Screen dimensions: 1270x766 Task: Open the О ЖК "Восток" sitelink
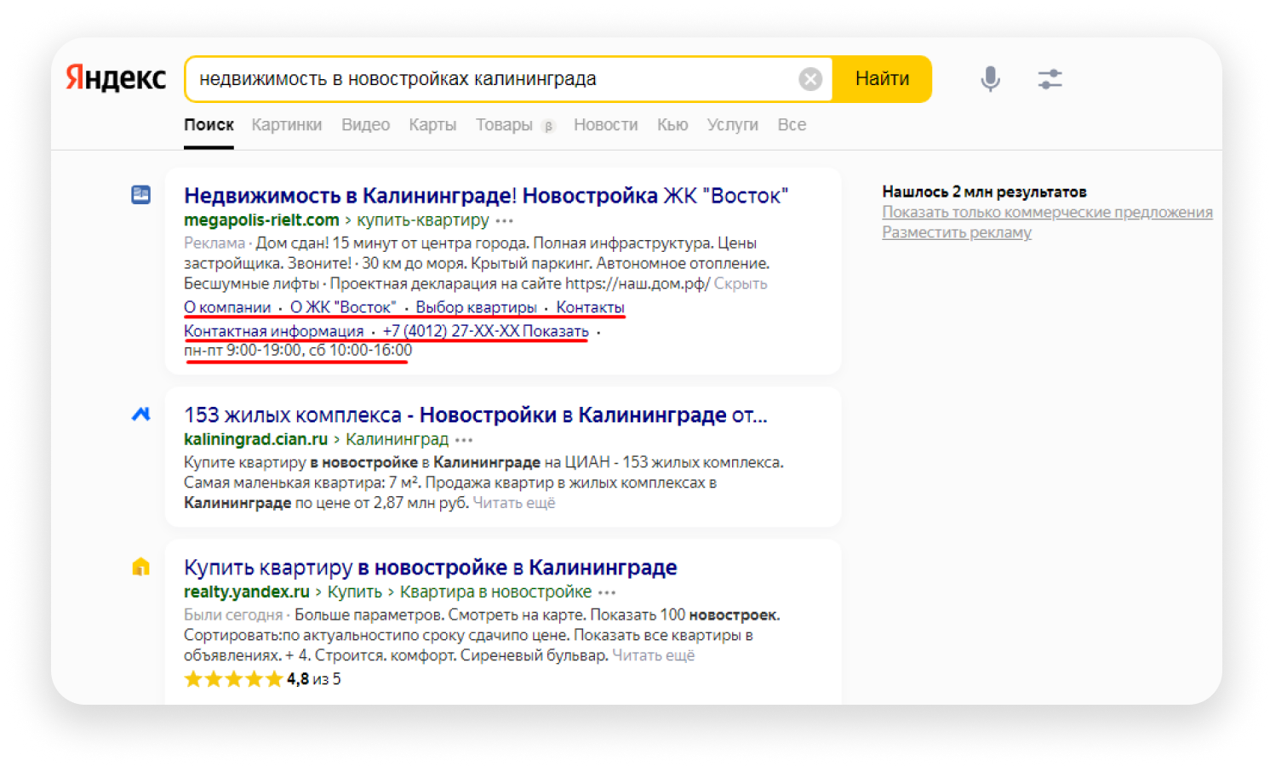coord(343,307)
